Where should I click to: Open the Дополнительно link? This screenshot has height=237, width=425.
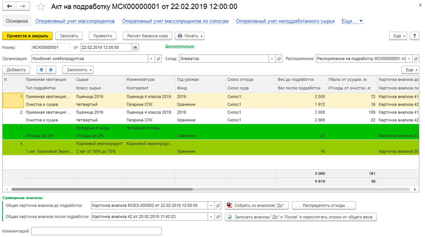180,46
